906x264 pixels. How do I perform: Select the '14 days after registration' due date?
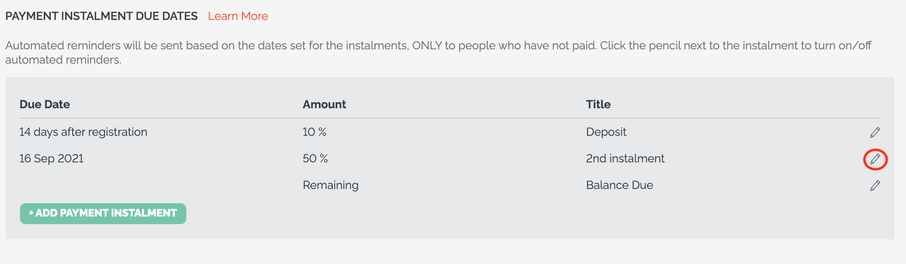coord(83,132)
